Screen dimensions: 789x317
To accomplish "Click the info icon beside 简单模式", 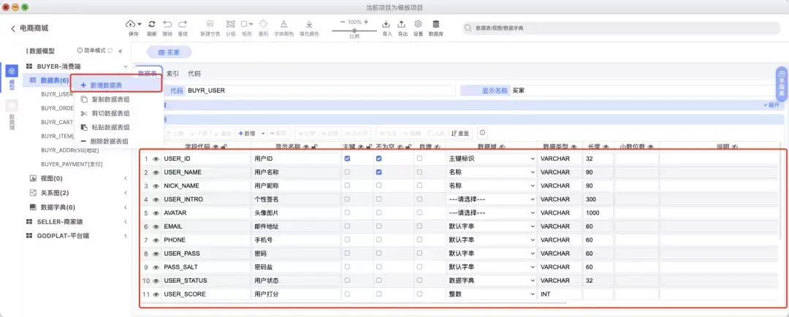I will tap(80, 50).
